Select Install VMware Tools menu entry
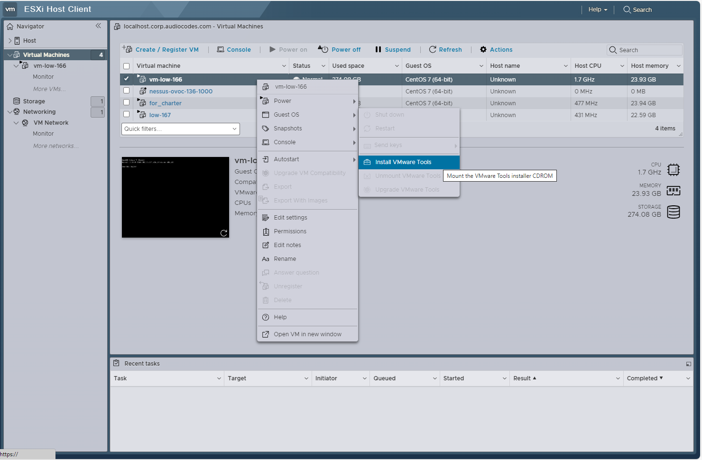 tap(403, 162)
